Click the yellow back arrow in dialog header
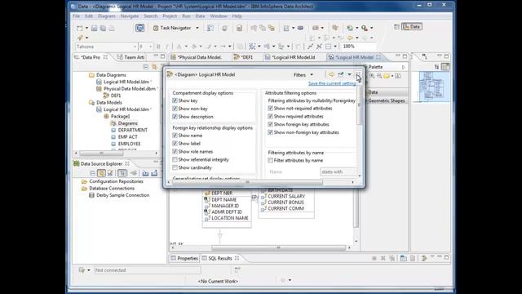This screenshot has width=522, height=294. 331,74
